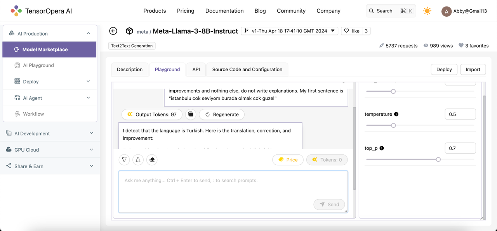This screenshot has height=231, width=497.
Task: Click the Import button
Action: click(473, 69)
